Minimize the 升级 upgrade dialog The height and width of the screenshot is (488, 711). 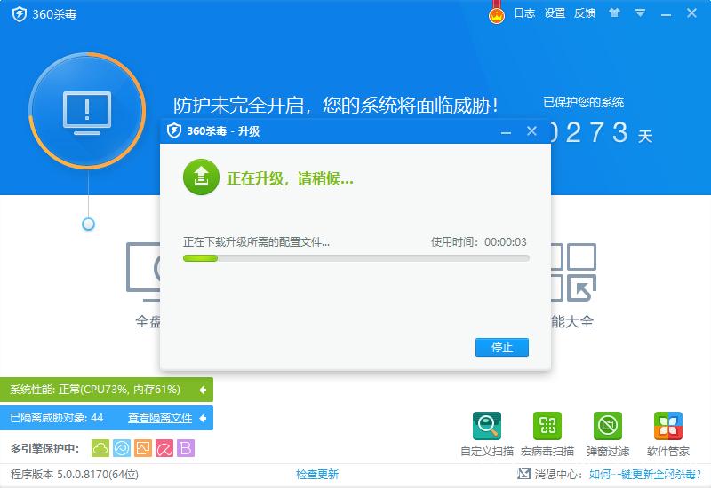(x=506, y=131)
